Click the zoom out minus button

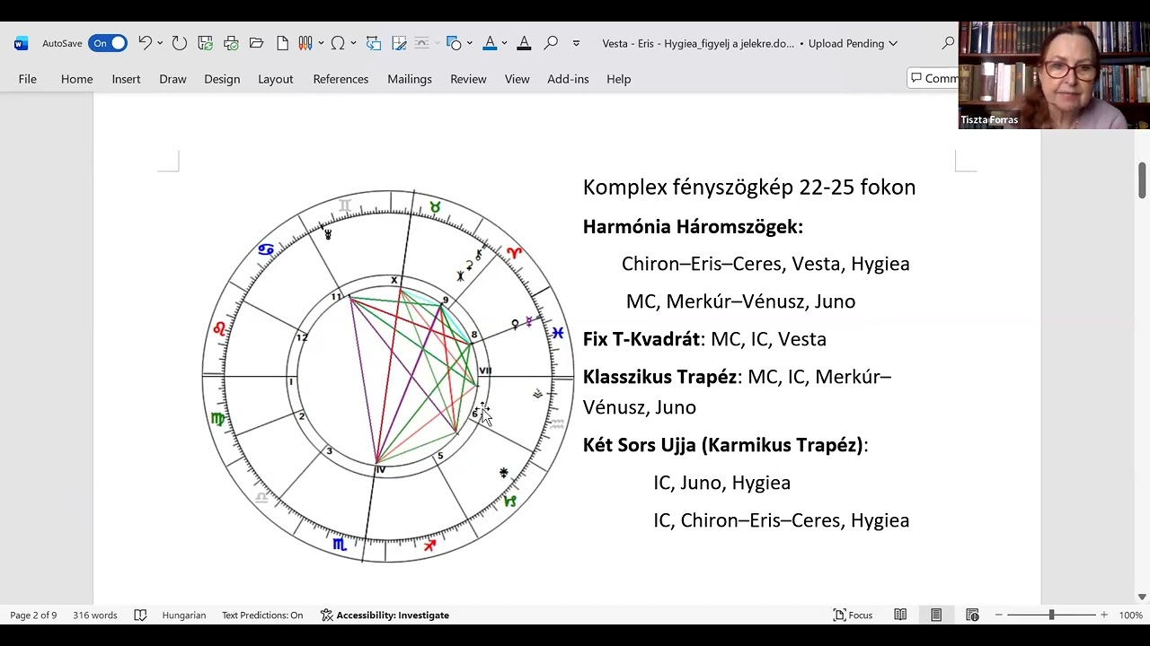click(998, 615)
